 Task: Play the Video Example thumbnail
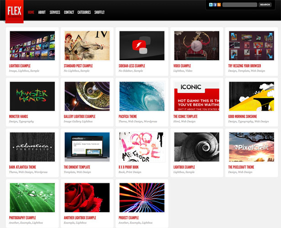[196, 46]
